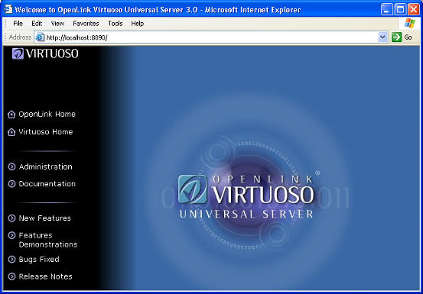This screenshot has width=423, height=294.
Task: Open the Virtuoso Home link
Action: [x=46, y=132]
